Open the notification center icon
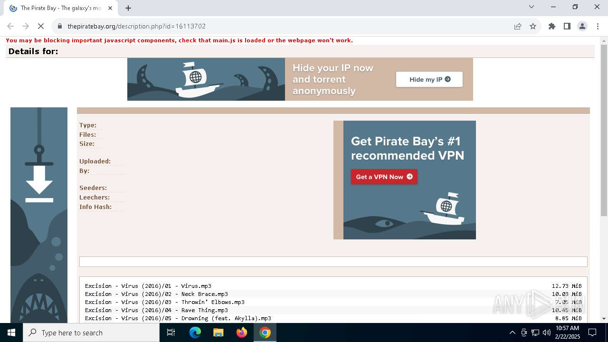 click(592, 332)
